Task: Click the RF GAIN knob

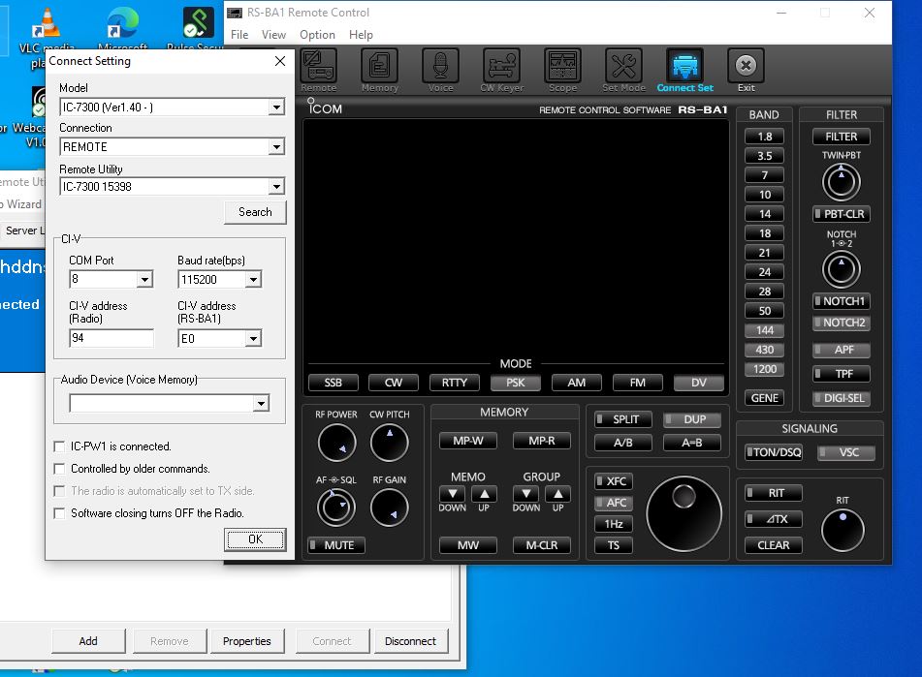Action: [x=390, y=508]
